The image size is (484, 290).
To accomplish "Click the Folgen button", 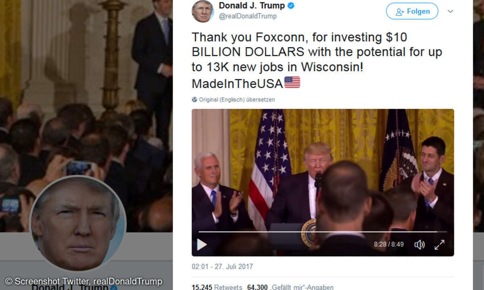I will pos(412,11).
